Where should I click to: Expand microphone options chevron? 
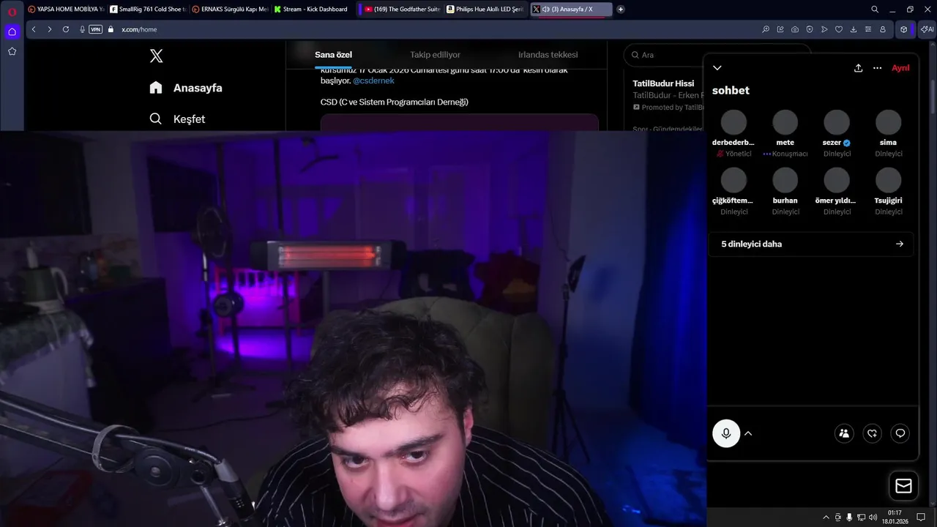coord(748,433)
